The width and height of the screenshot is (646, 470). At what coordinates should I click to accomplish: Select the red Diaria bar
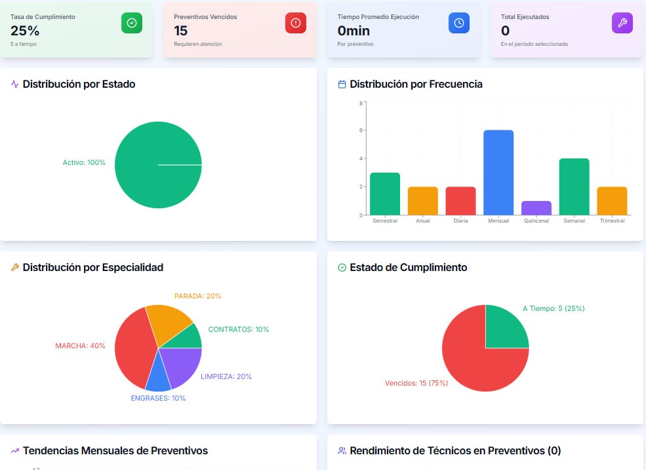[460, 201]
